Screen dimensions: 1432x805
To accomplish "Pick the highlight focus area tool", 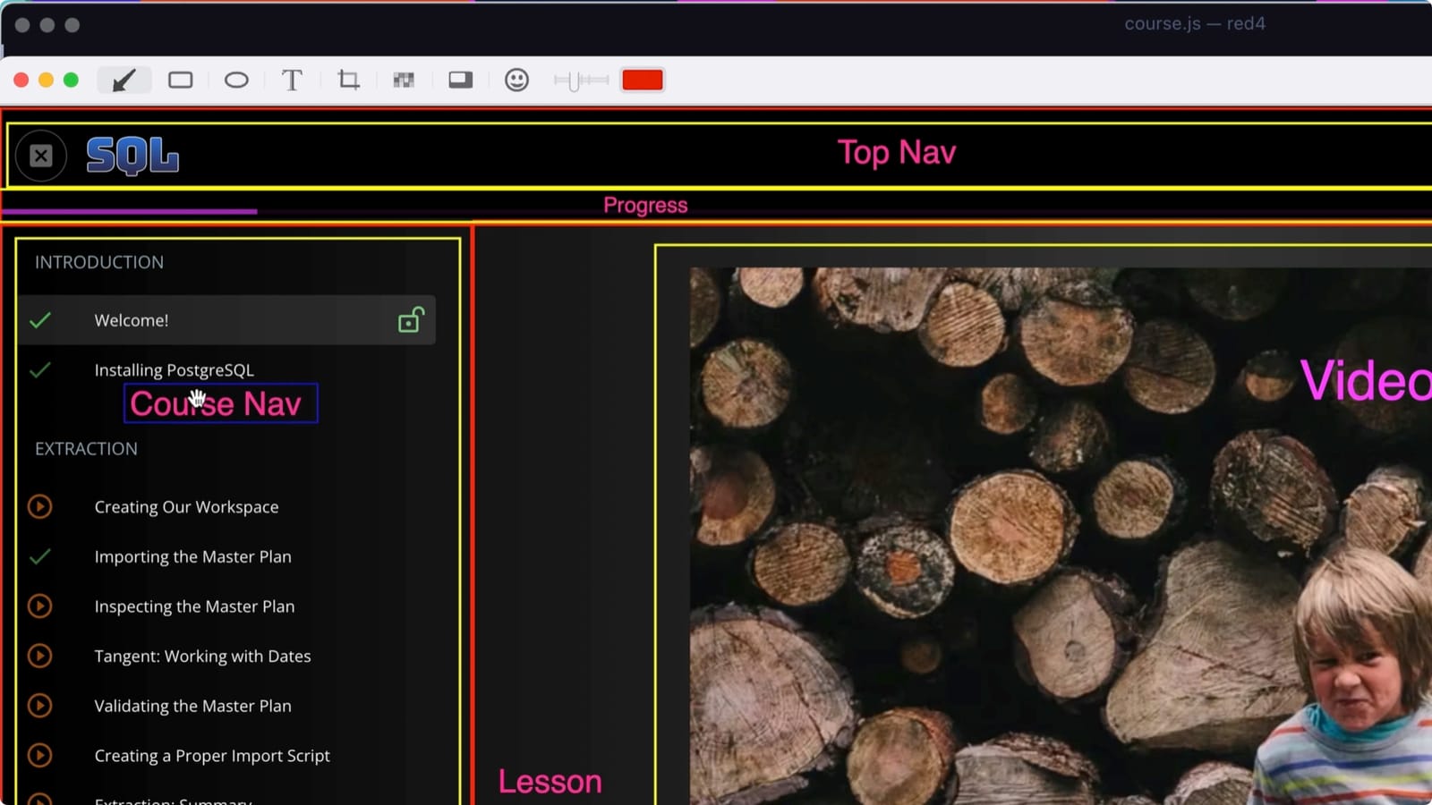I will pyautogui.click(x=460, y=80).
